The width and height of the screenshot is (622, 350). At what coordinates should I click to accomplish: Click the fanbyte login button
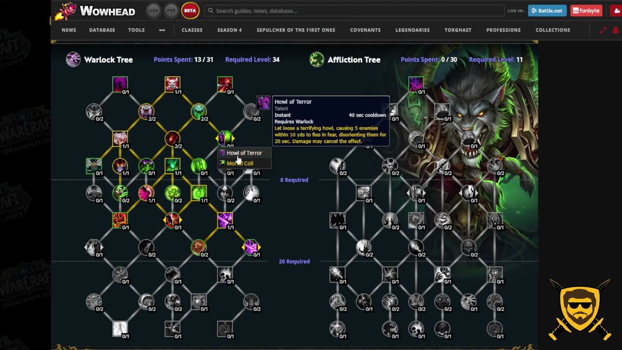click(586, 10)
